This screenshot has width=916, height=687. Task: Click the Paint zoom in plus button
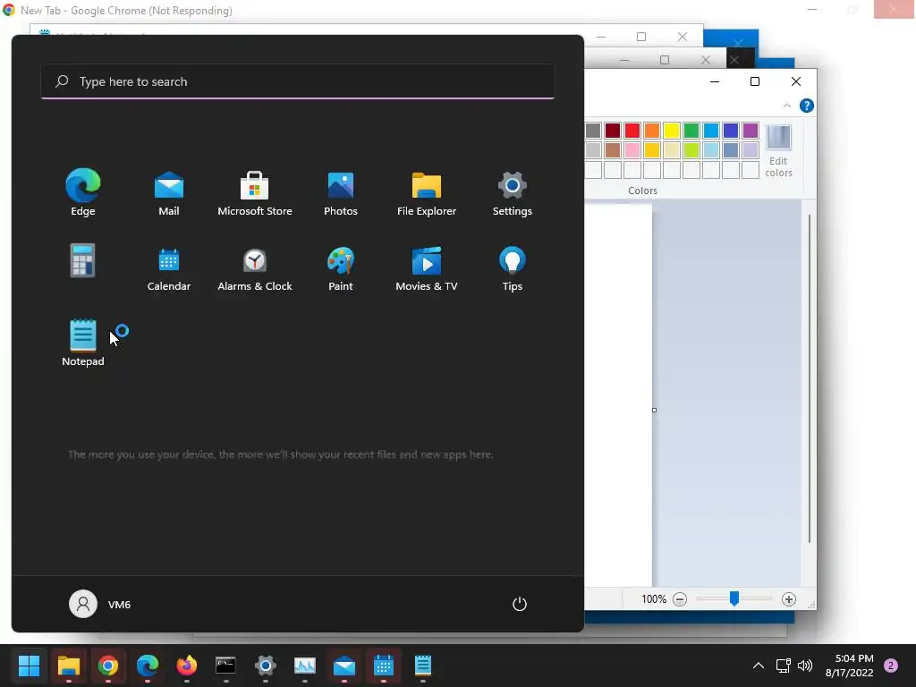click(789, 599)
